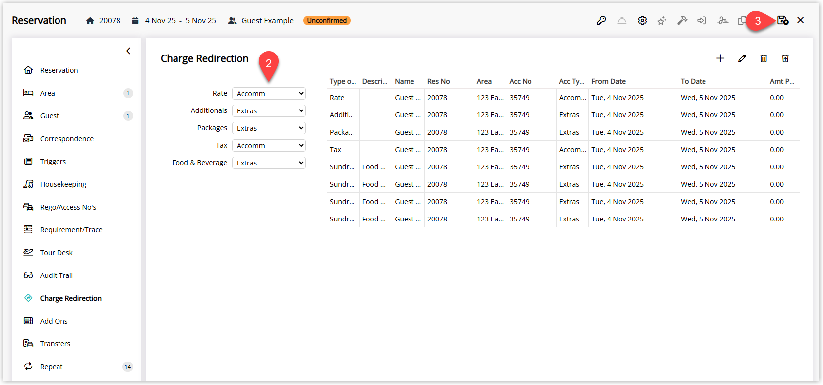Go to the Reservation menu item
This screenshot has width=823, height=385.
point(59,70)
